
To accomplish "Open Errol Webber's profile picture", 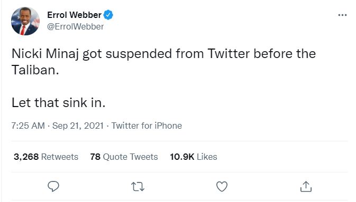I will click(x=25, y=21).
